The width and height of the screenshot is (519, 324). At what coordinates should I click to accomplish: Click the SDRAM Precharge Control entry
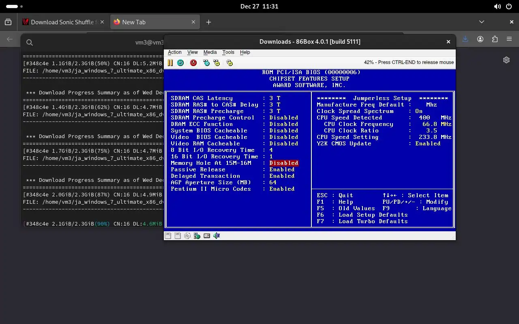[x=234, y=118]
